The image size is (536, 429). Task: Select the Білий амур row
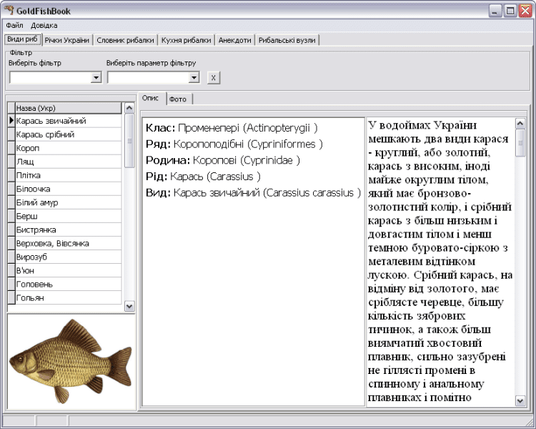click(x=69, y=202)
